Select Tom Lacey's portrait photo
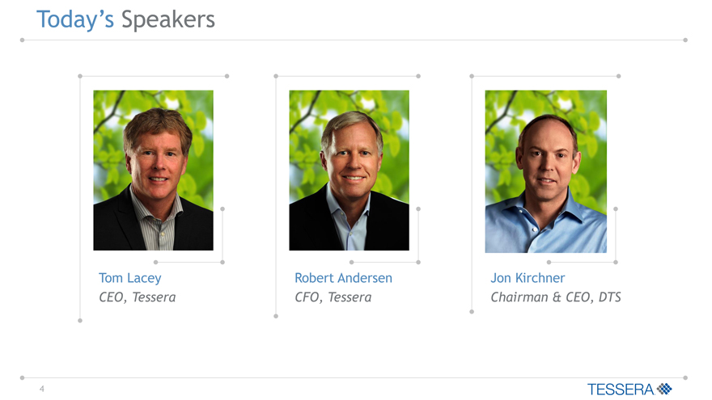The image size is (712, 400). point(153,170)
